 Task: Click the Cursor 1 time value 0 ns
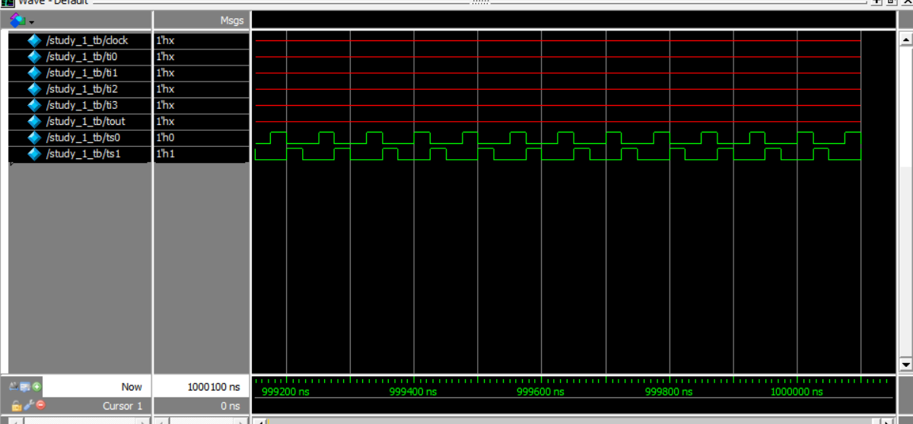[229, 406]
